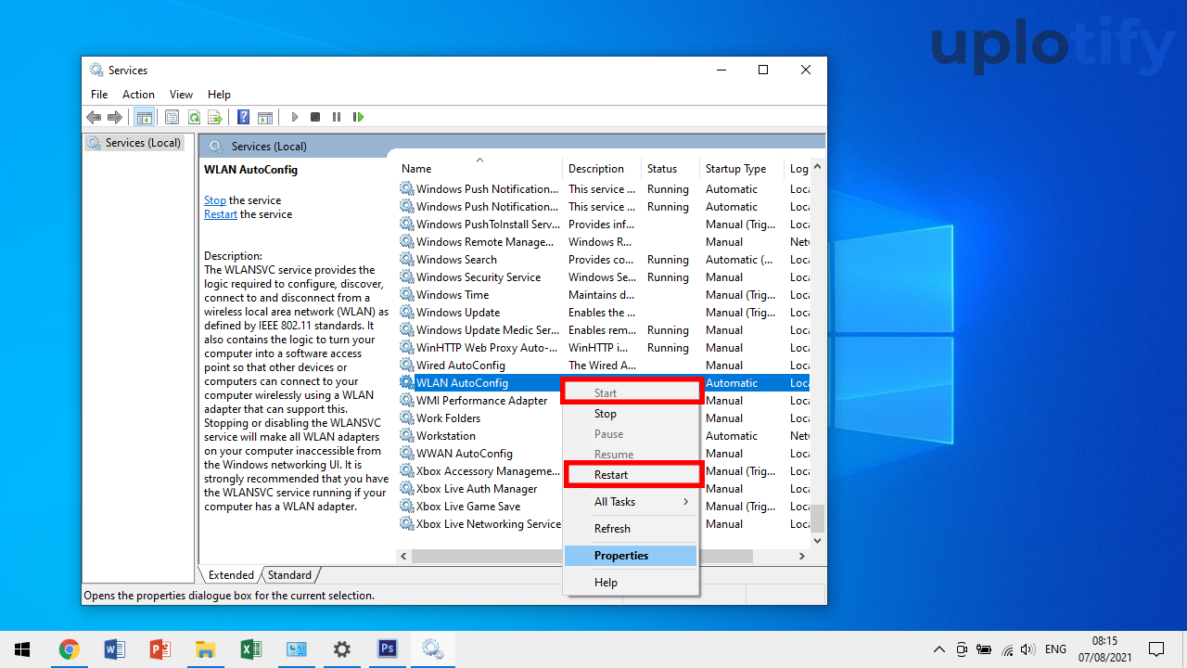Image resolution: width=1187 pixels, height=668 pixels.
Task: Select the WMI Performance Adapter row
Action: pyautogui.click(x=479, y=401)
